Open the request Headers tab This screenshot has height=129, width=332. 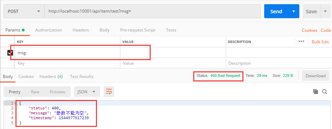click(x=81, y=30)
